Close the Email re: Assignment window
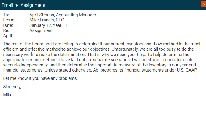Screen dimensions: 206x138 (x=204, y=4)
